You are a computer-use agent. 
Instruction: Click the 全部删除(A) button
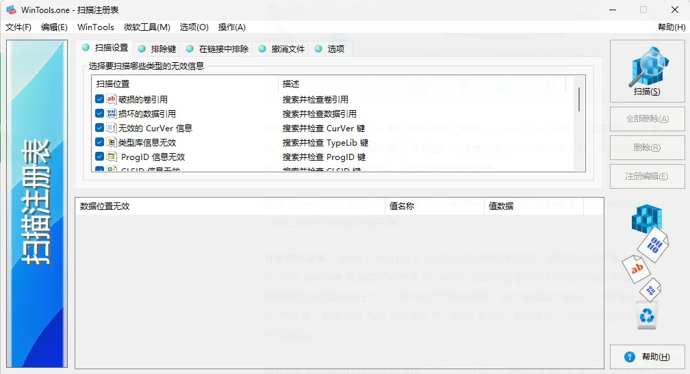[647, 119]
